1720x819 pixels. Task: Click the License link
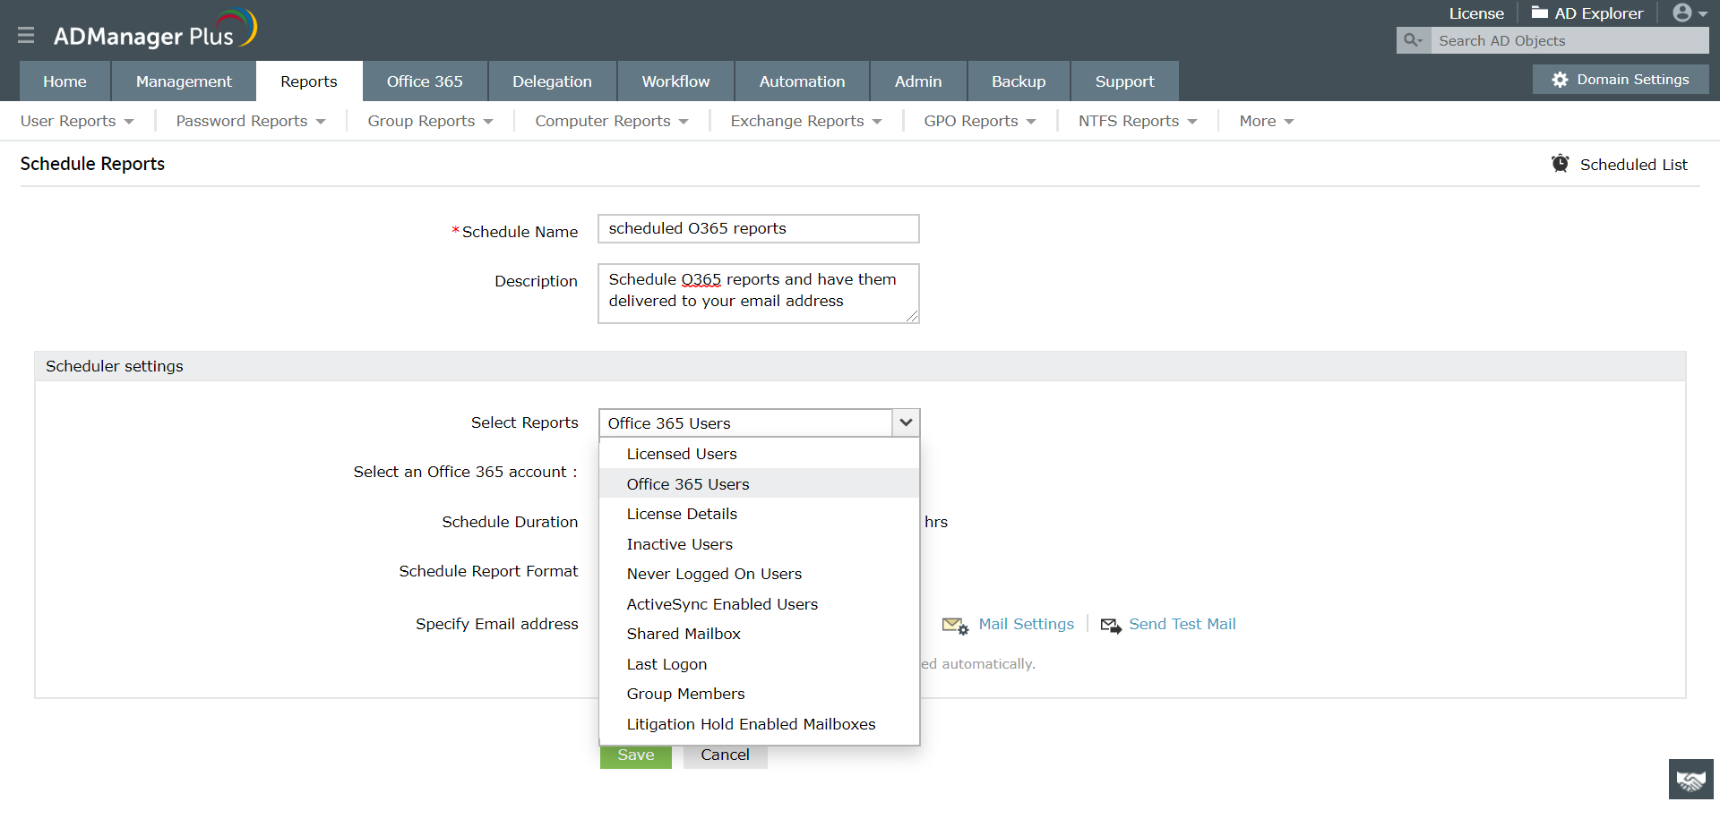click(x=1476, y=13)
